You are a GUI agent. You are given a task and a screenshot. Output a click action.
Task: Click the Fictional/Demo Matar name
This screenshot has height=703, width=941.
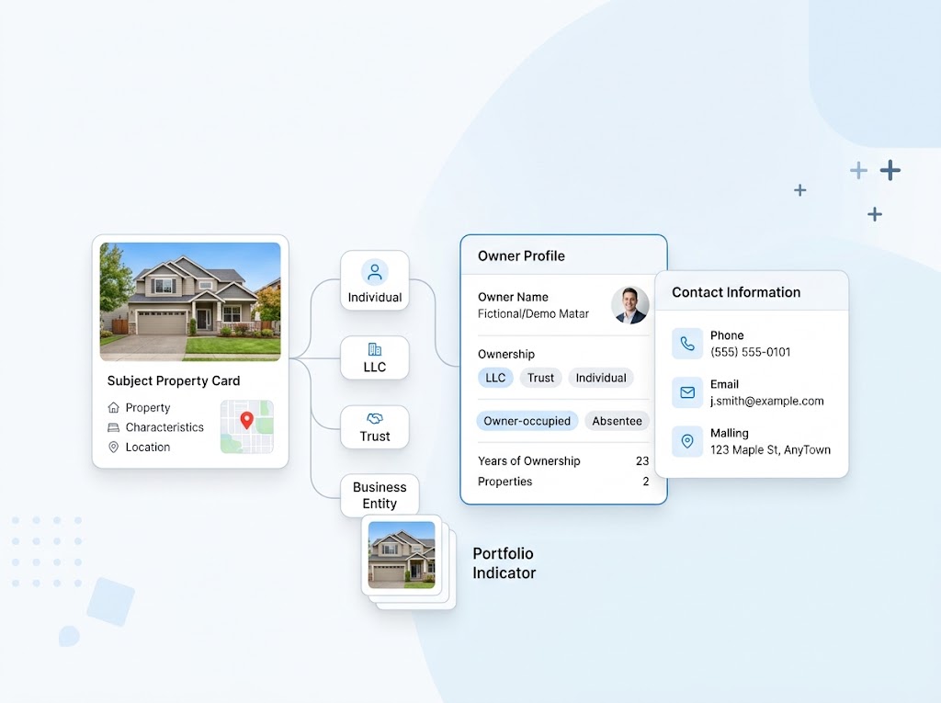click(533, 313)
